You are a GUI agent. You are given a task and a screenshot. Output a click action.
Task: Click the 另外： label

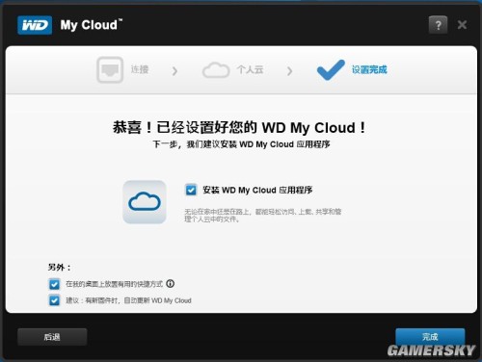60,267
